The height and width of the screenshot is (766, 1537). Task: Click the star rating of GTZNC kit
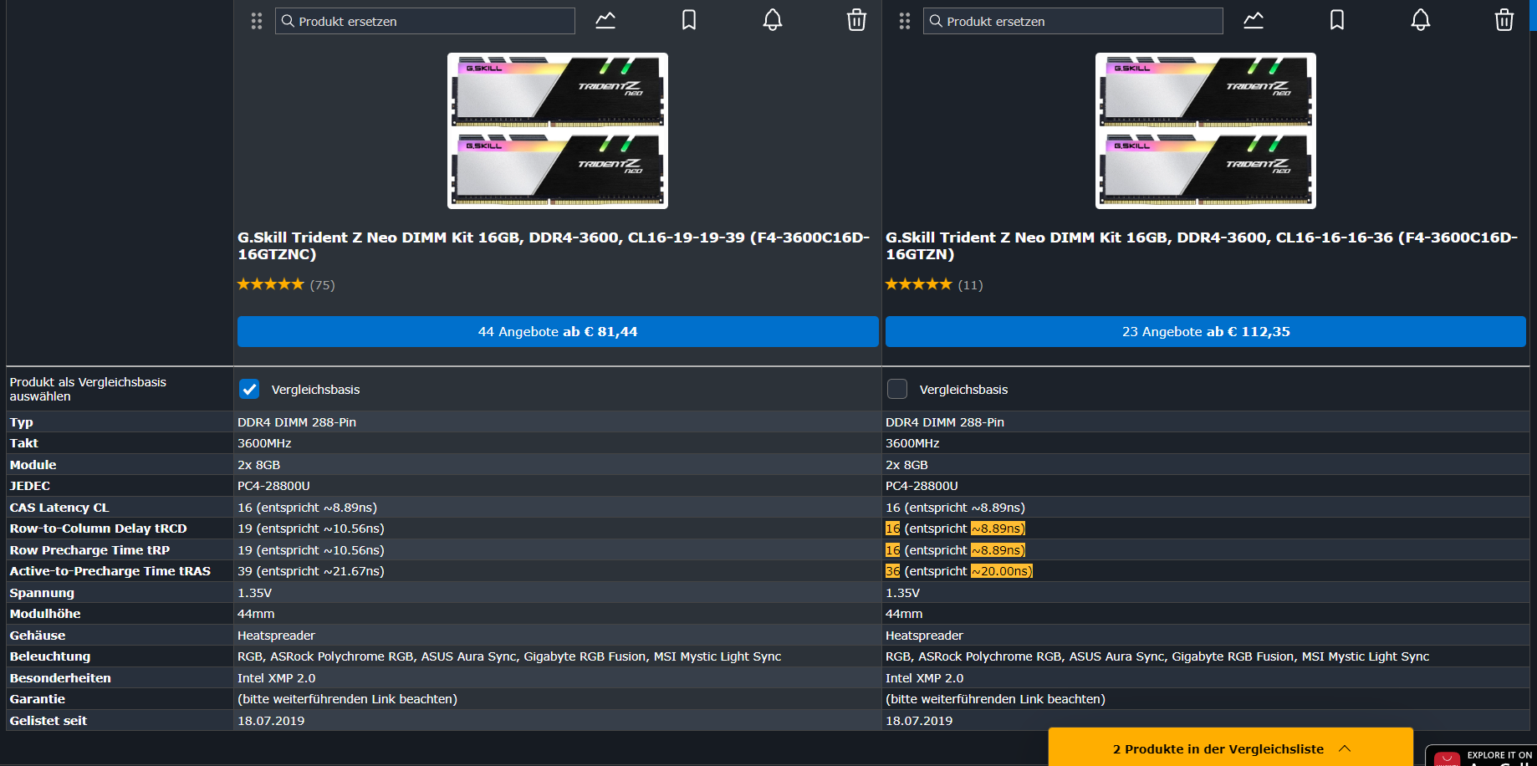coord(270,284)
